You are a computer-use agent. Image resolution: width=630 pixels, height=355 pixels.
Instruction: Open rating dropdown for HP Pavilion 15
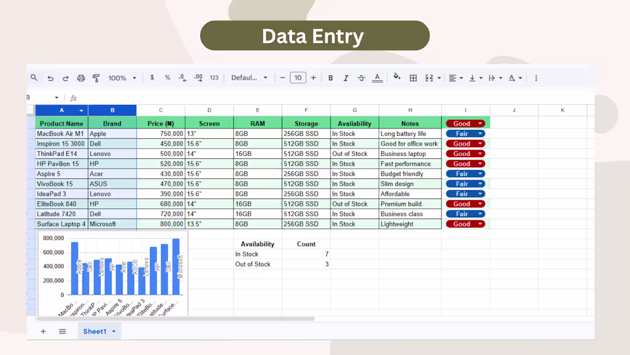point(480,164)
